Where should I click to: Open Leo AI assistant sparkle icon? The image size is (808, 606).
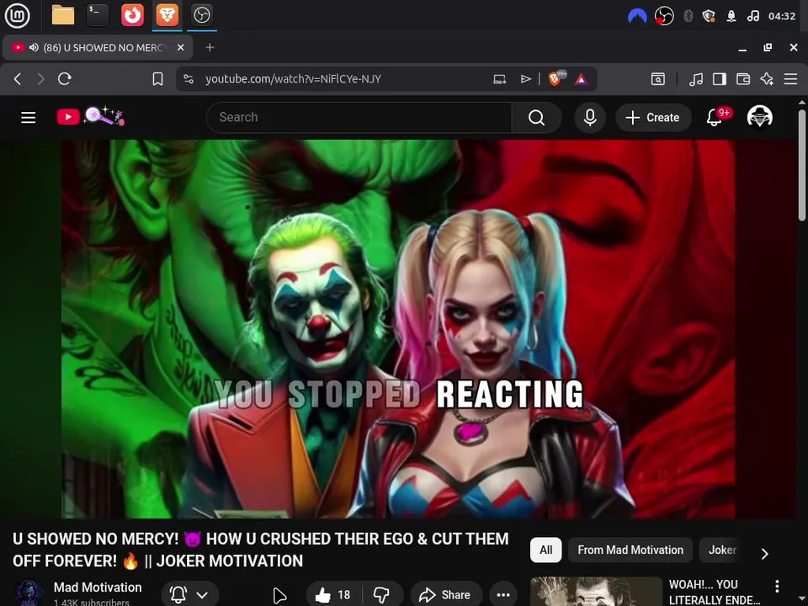click(x=767, y=79)
